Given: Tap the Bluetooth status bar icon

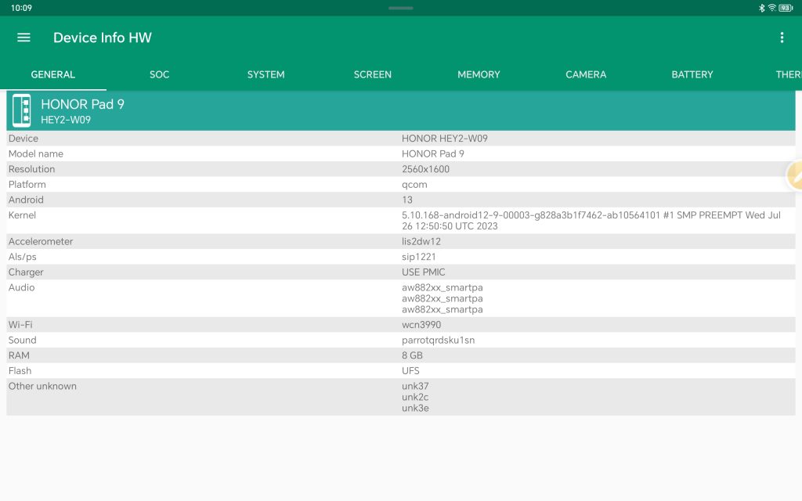Looking at the screenshot, I should tap(761, 8).
